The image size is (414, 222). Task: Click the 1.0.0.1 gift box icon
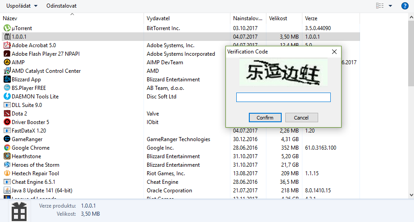7,37
